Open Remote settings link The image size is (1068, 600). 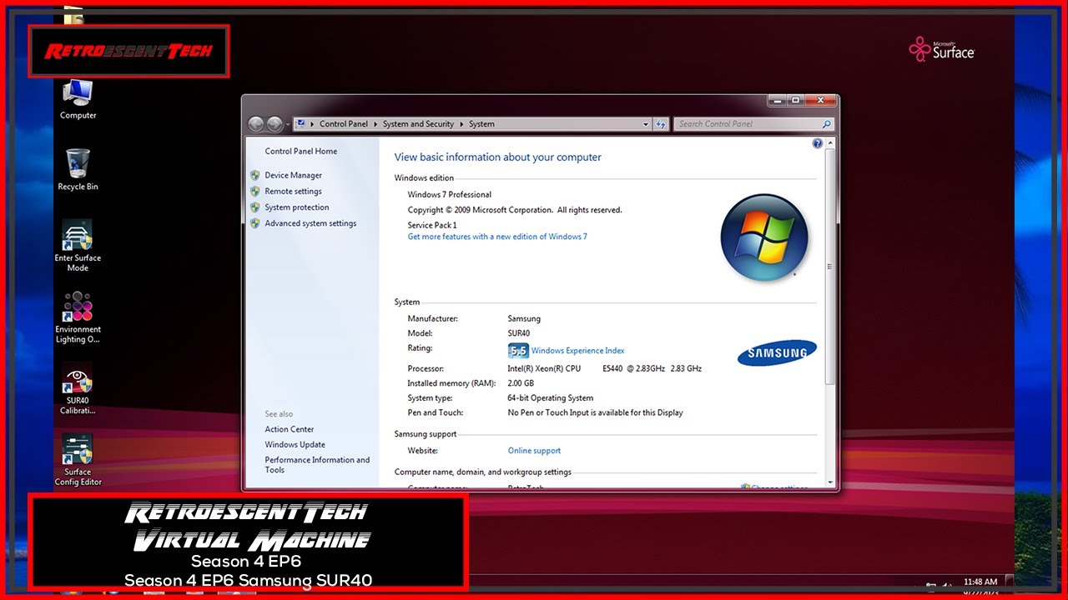tap(293, 192)
